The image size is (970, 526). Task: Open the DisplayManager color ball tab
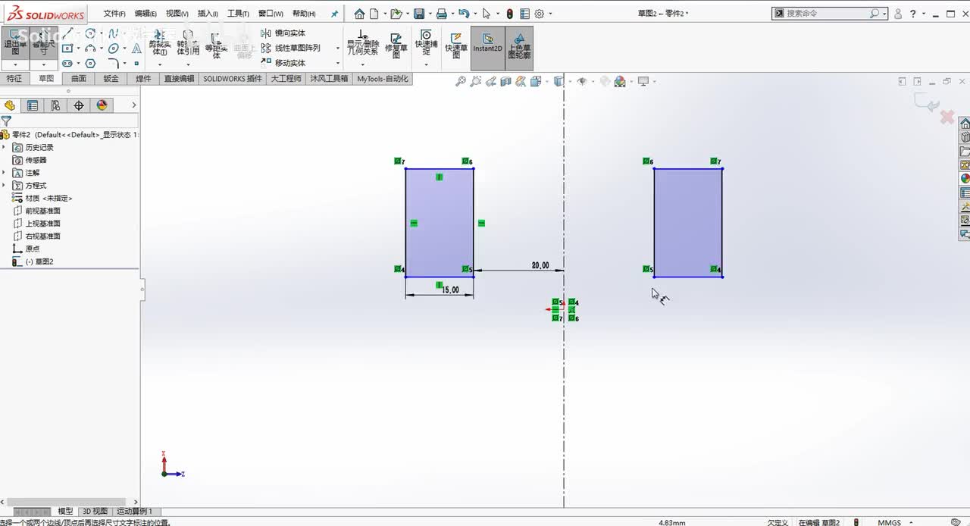[x=102, y=105]
